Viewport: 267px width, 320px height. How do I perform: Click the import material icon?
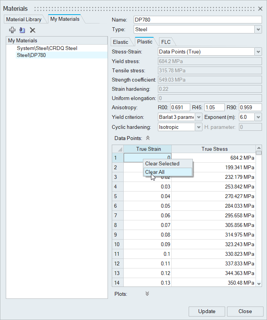point(22,30)
